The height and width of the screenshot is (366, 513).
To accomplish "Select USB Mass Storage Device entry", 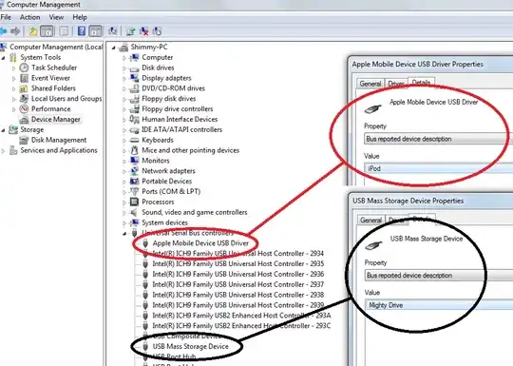I will tap(190, 346).
